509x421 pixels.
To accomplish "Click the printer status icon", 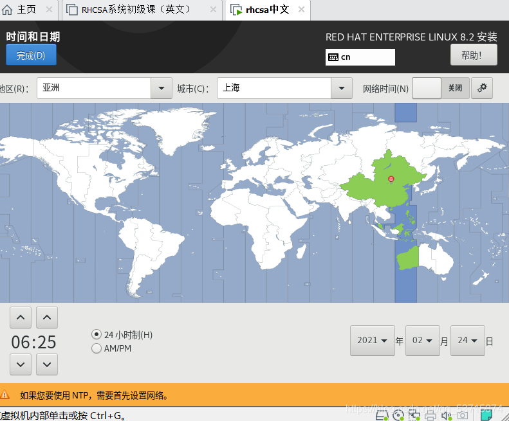I will coord(430,415).
